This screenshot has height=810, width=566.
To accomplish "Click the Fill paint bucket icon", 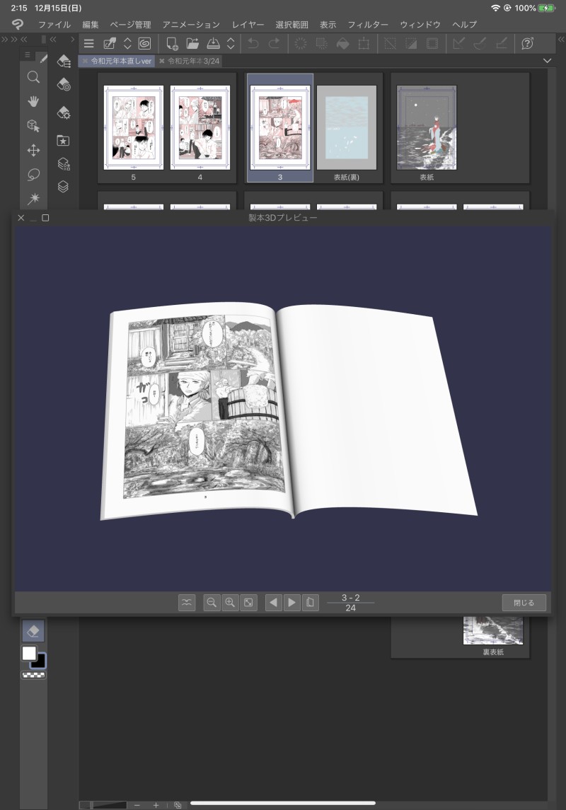I will [342, 44].
